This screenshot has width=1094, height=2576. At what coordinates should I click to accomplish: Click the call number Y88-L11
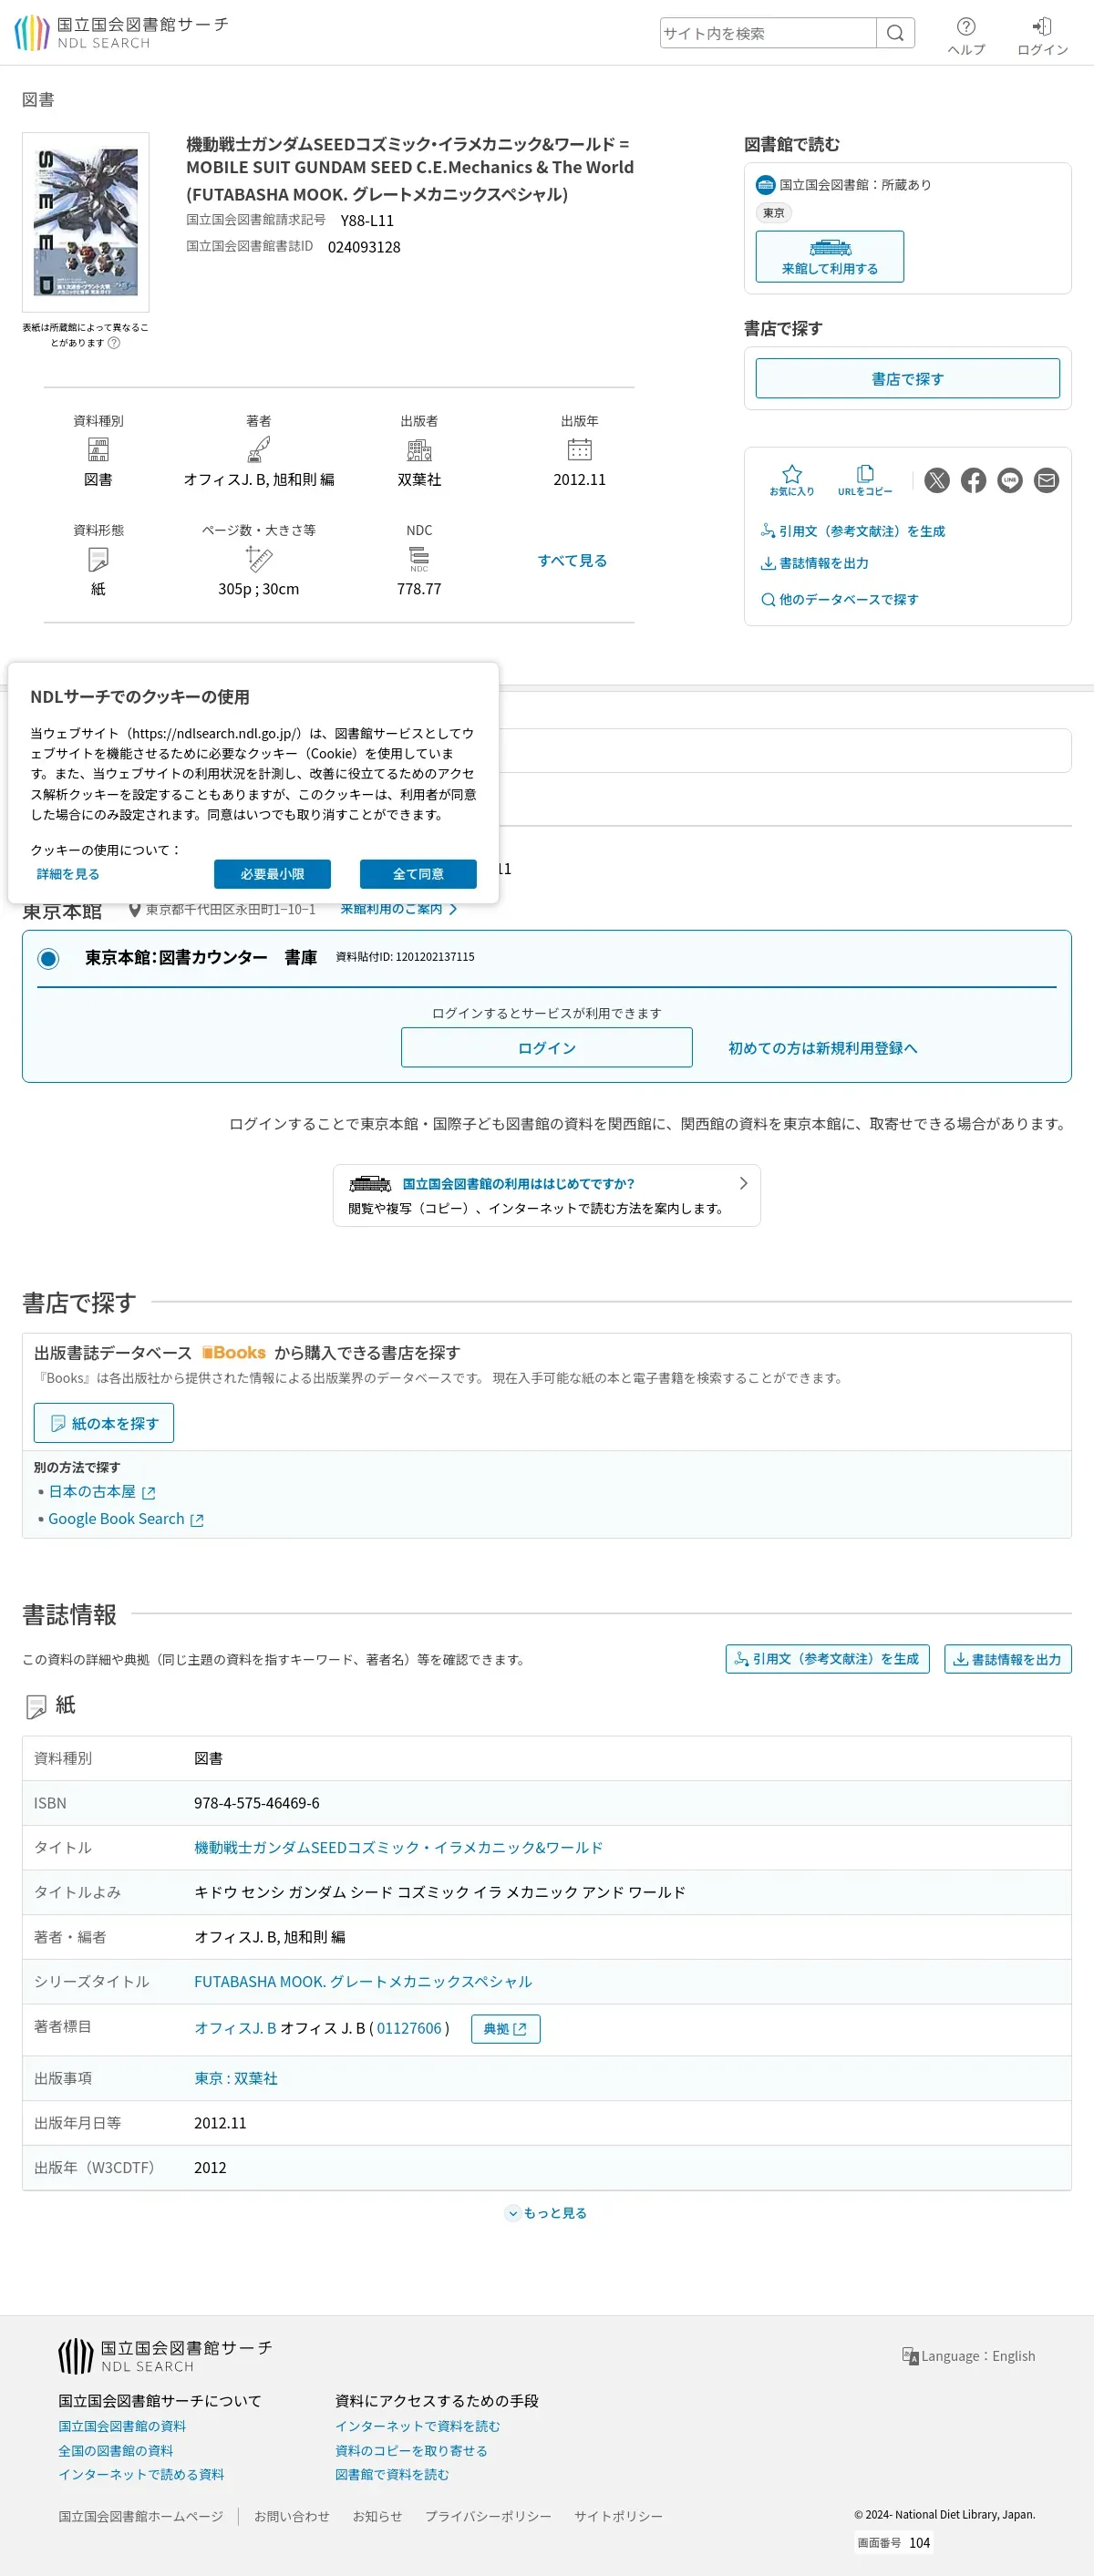[367, 221]
